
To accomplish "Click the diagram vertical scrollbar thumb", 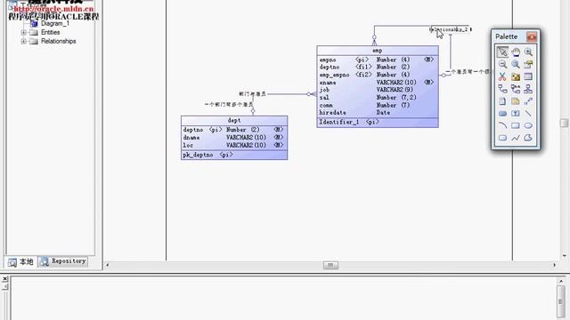I will 564,123.
